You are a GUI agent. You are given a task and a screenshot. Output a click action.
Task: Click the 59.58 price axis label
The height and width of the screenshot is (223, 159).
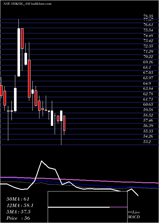(x=148, y=110)
